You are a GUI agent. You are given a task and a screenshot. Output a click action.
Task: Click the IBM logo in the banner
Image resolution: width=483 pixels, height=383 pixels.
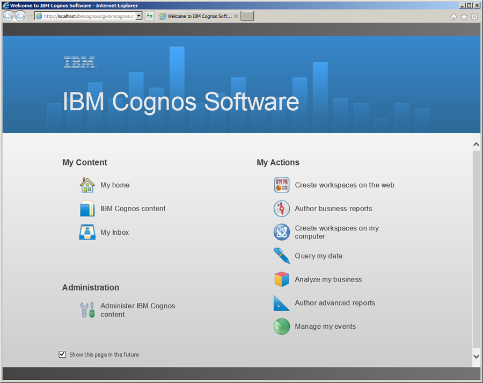pos(80,62)
